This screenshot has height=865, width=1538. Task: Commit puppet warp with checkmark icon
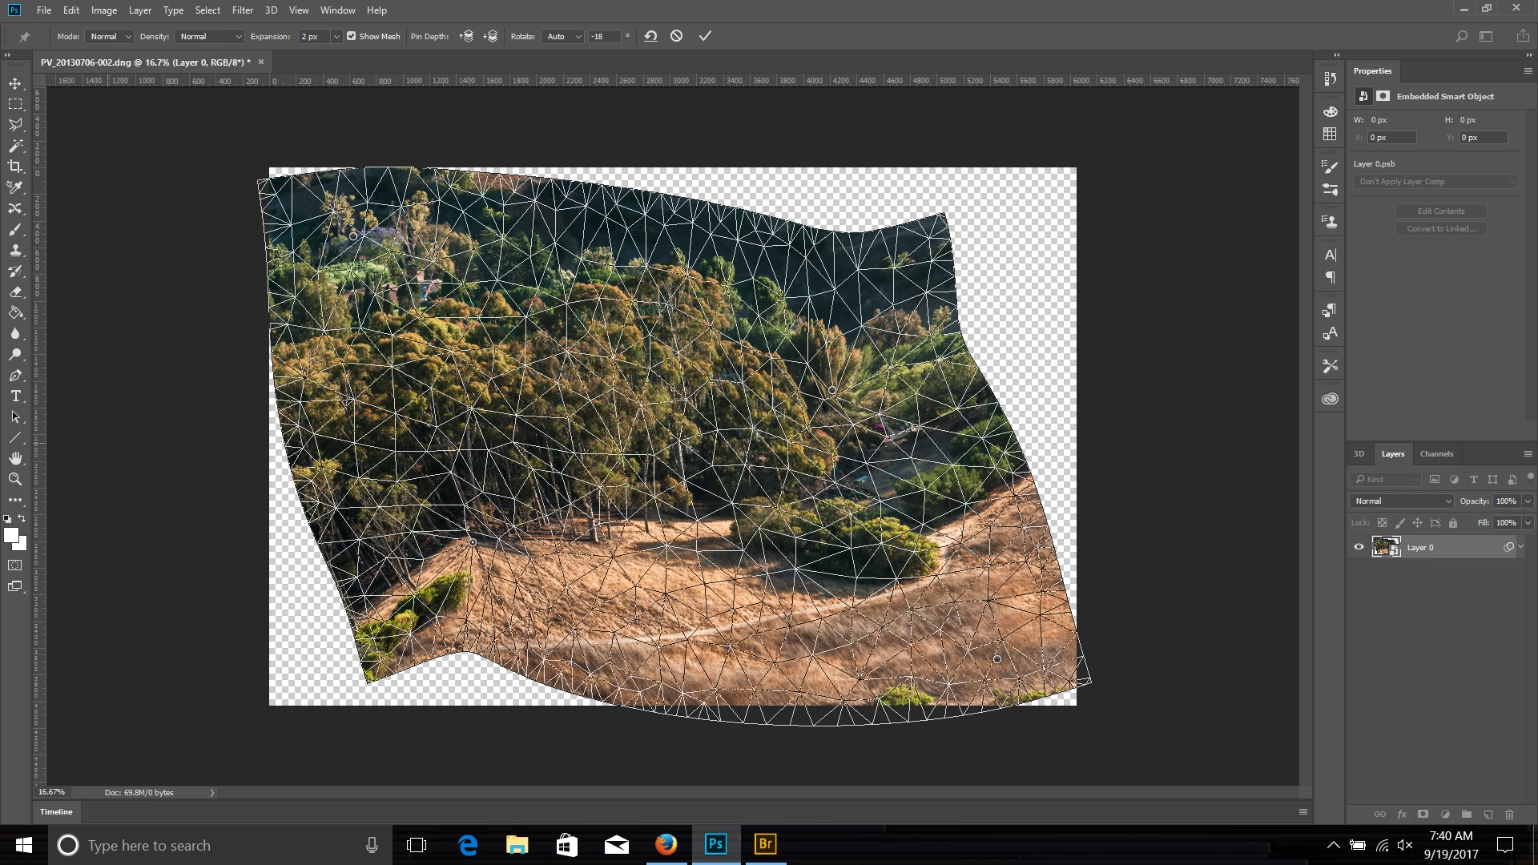pos(705,36)
